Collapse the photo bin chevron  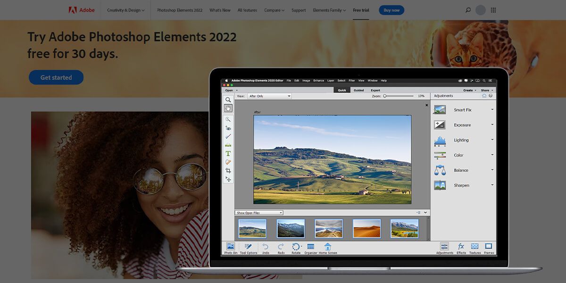(x=425, y=213)
